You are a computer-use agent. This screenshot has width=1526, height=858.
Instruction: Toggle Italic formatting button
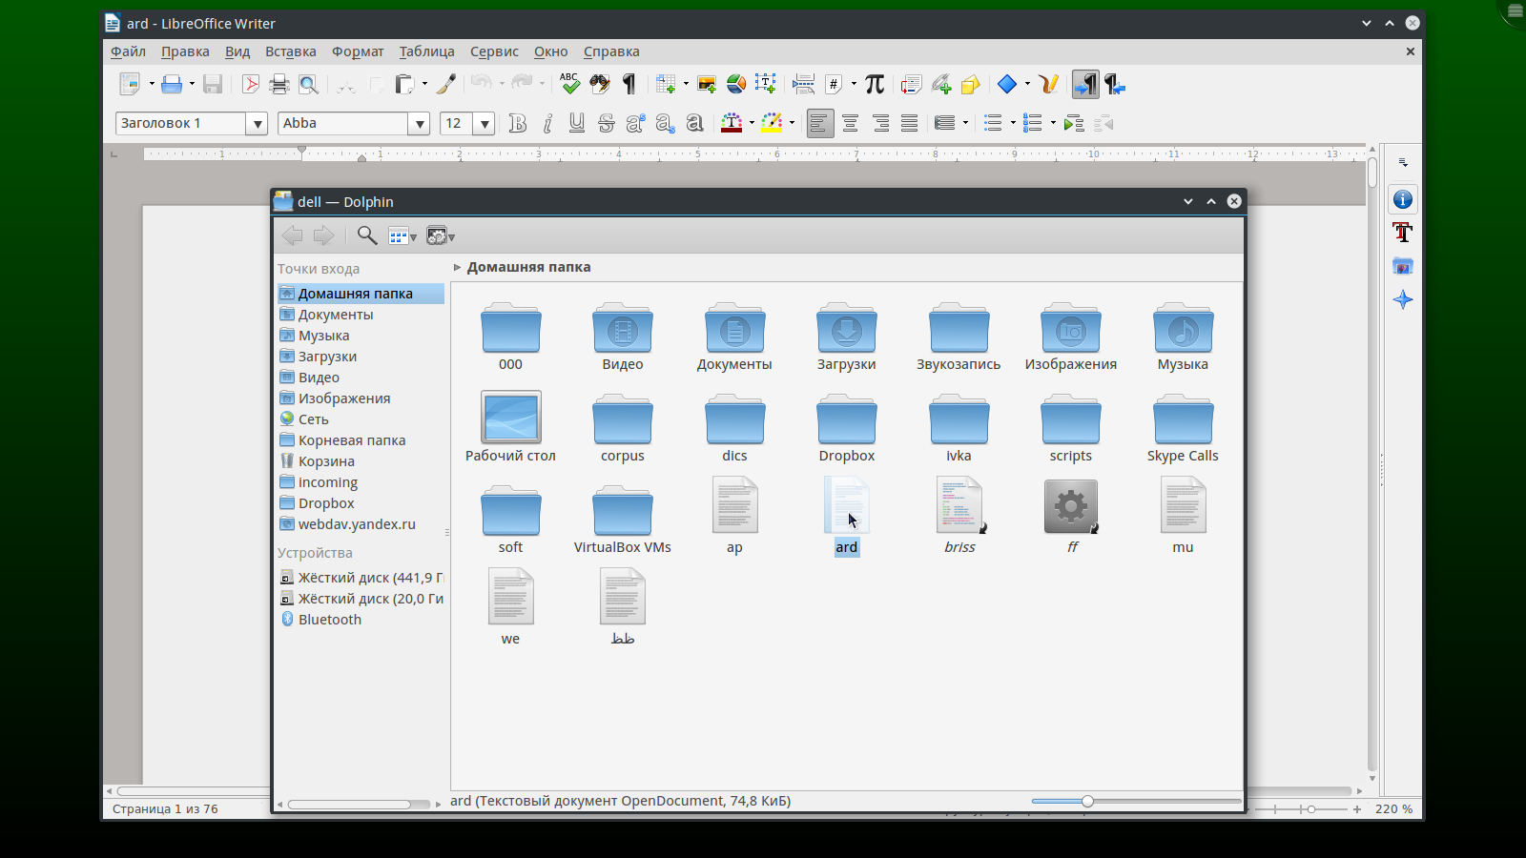[547, 124]
